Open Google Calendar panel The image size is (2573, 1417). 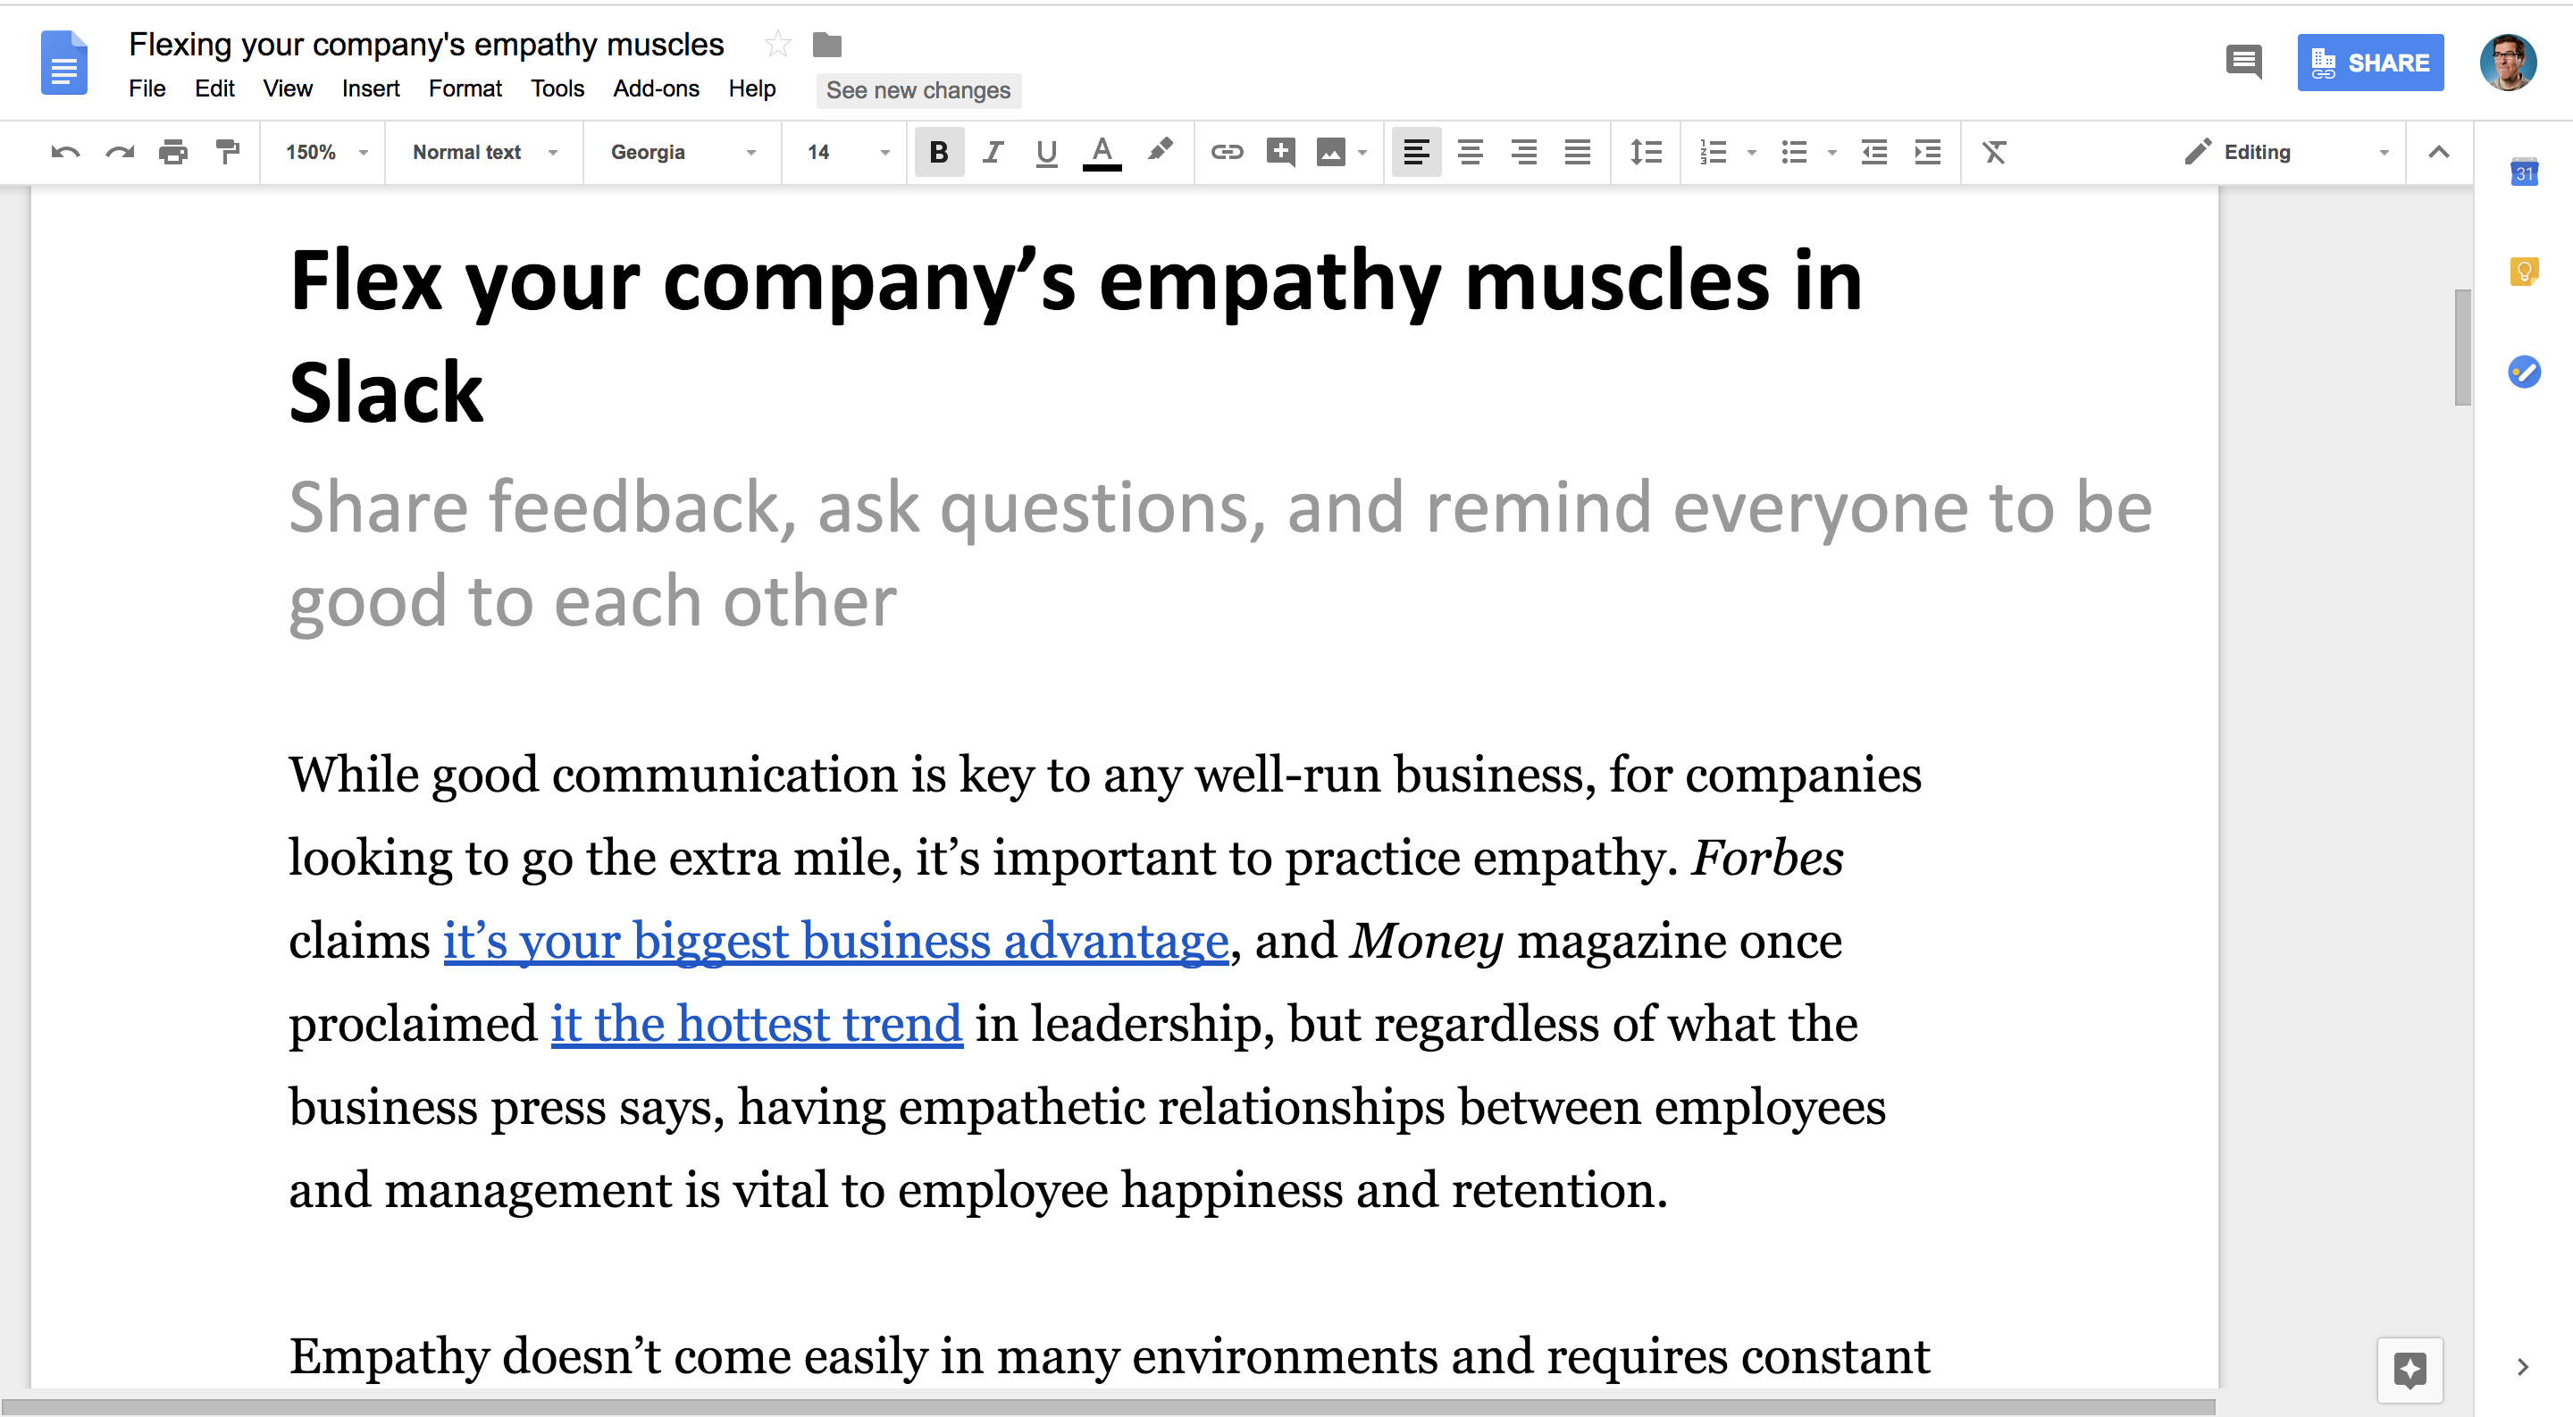(2525, 172)
